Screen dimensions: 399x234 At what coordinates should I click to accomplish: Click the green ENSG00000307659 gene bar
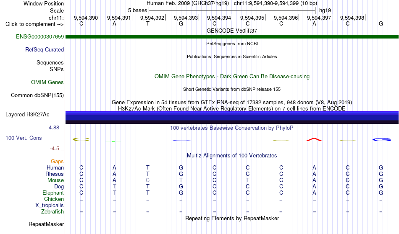point(232,36)
